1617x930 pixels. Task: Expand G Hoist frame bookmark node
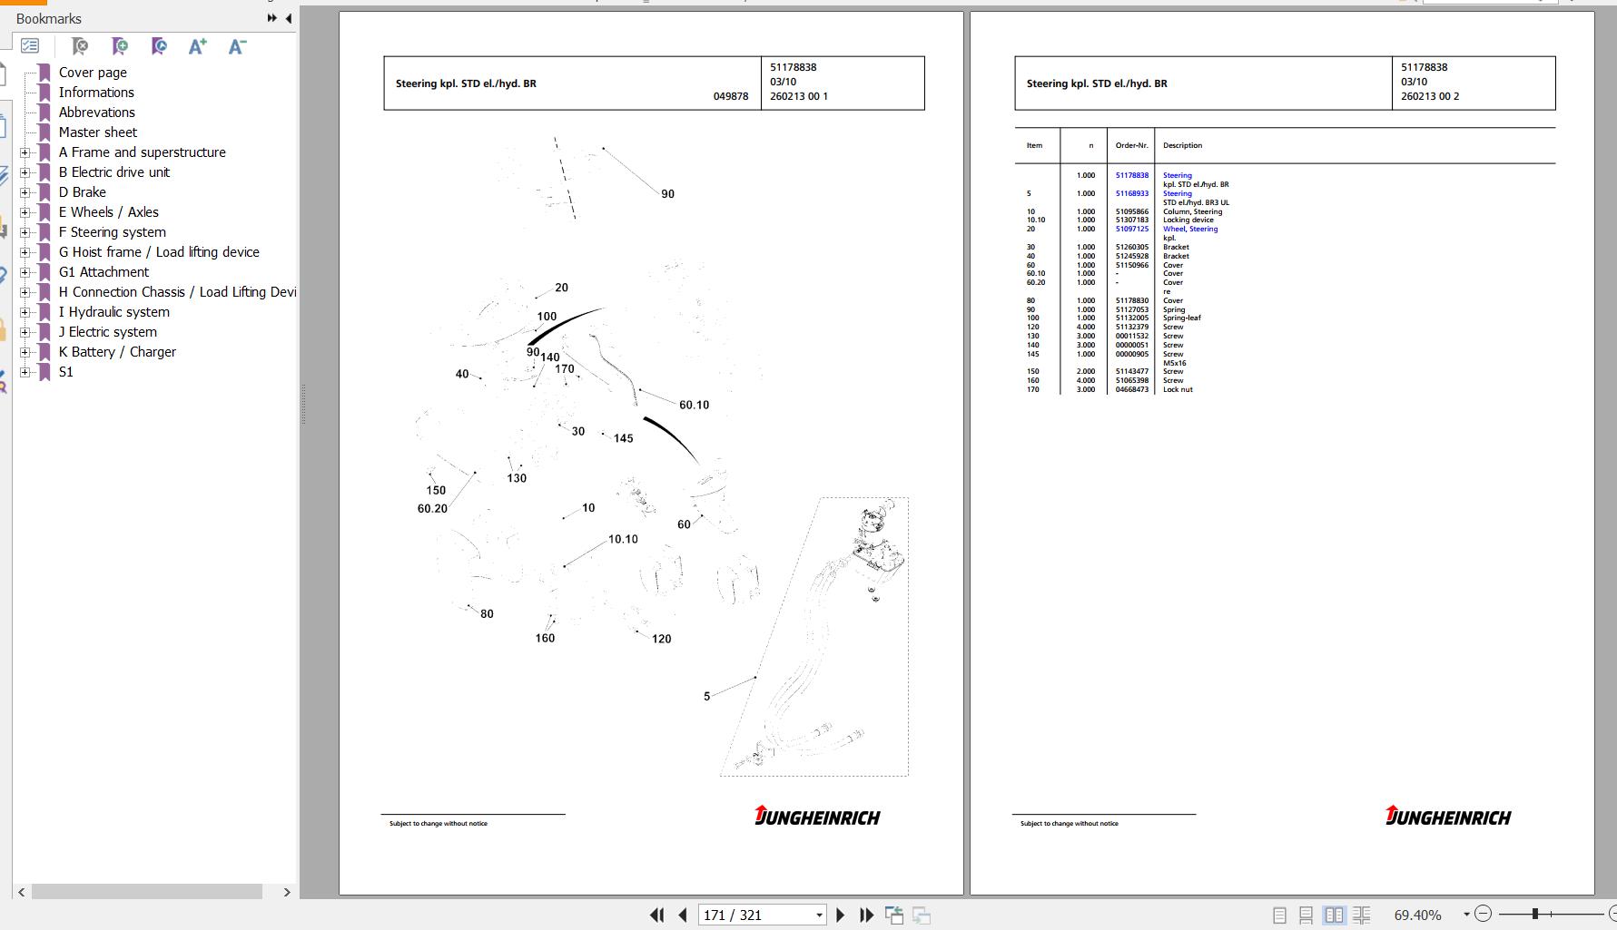click(x=25, y=252)
